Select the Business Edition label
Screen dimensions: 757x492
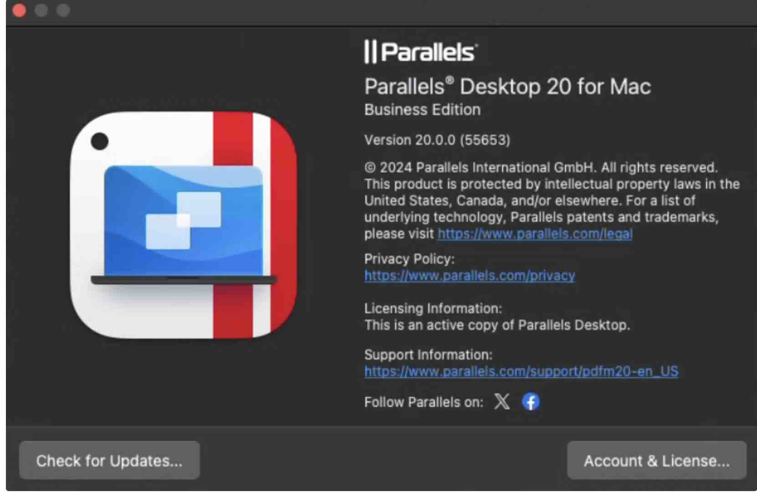[x=422, y=110]
